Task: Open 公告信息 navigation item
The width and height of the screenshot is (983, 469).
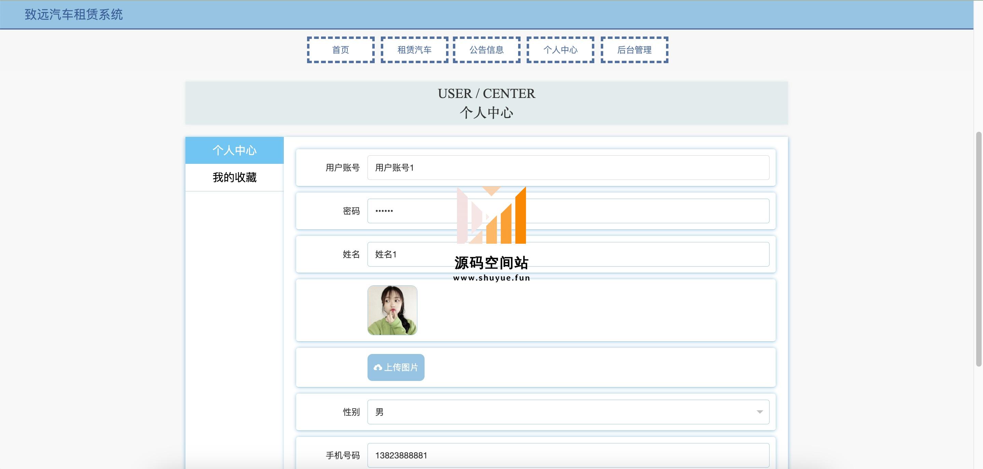Action: [x=486, y=50]
